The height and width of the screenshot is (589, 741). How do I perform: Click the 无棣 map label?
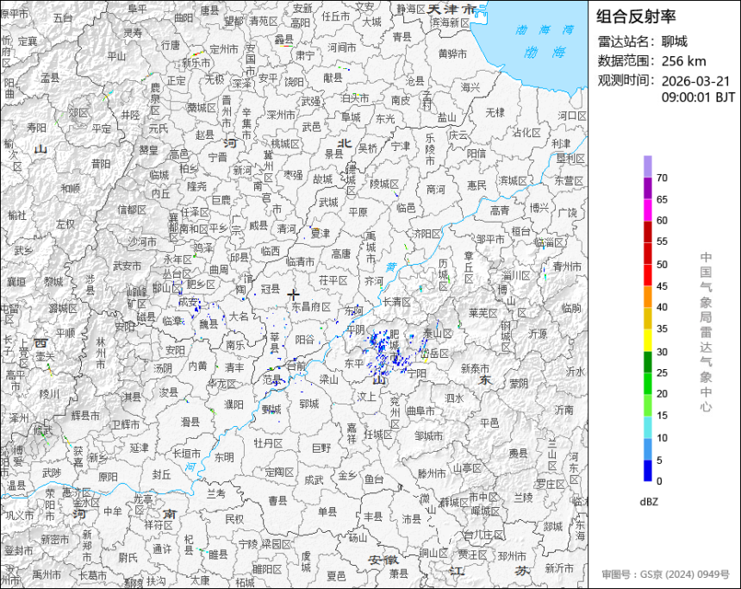click(x=495, y=113)
